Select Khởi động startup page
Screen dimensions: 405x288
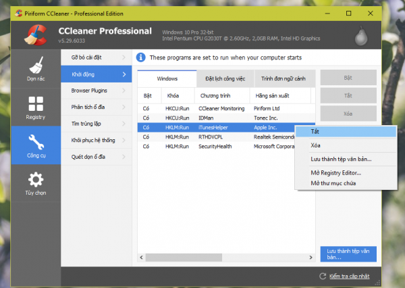point(97,74)
